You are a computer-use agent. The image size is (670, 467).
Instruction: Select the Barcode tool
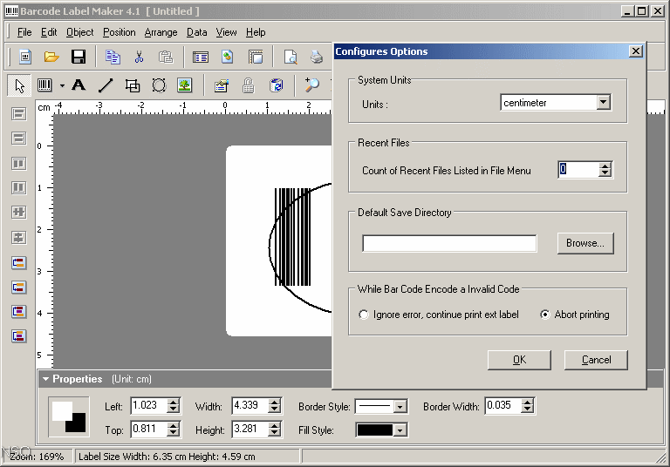pos(44,85)
